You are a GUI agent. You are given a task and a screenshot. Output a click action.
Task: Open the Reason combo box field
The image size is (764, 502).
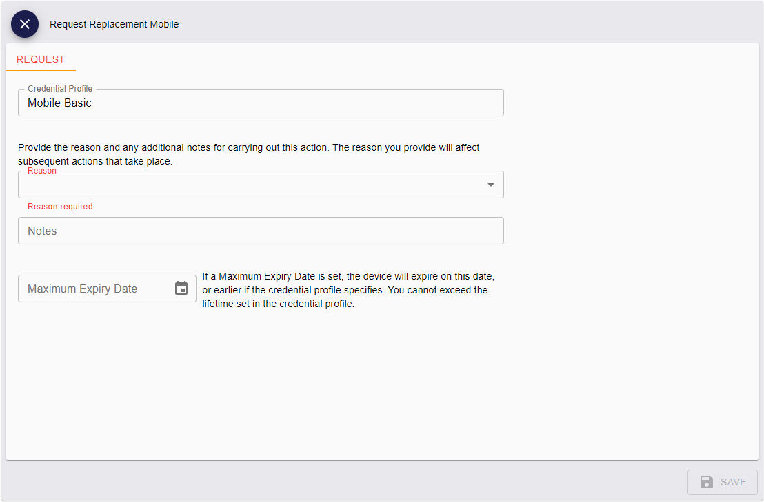pyautogui.click(x=248, y=185)
